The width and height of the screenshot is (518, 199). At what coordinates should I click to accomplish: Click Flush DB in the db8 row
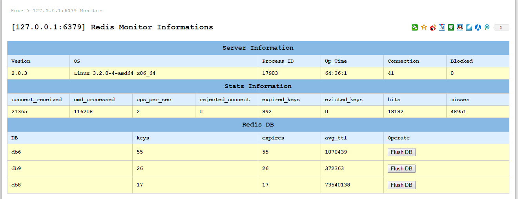tap(401, 185)
